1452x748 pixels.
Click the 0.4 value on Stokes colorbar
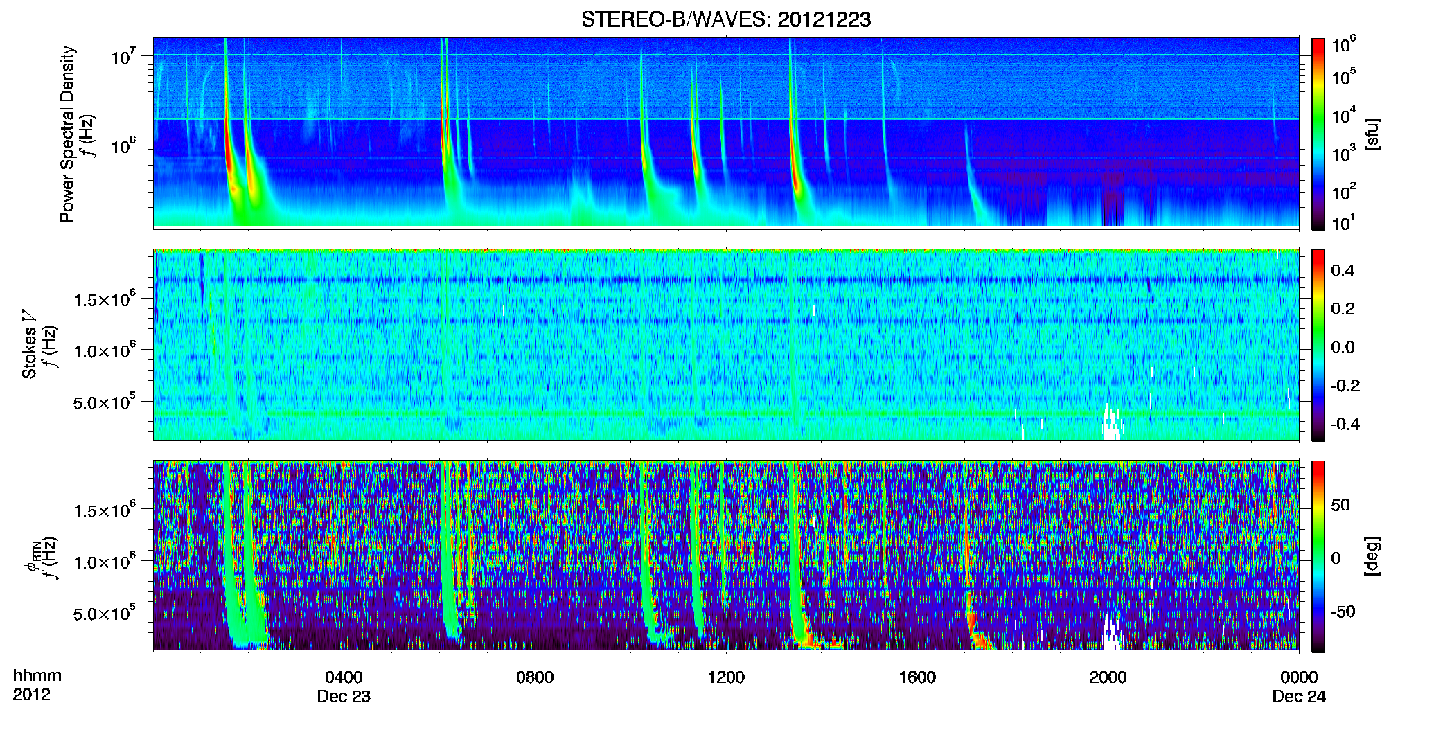[1343, 271]
